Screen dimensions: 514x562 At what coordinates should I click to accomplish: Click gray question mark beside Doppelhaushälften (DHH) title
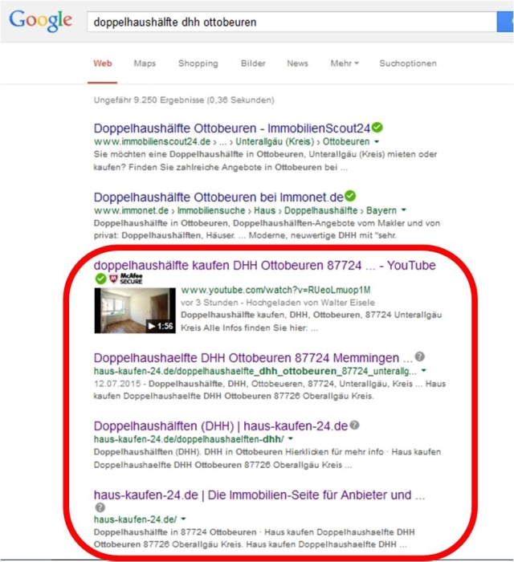pyautogui.click(x=354, y=425)
